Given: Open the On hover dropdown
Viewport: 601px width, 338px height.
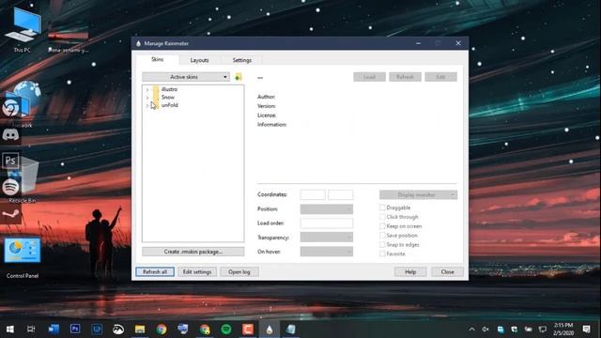Looking at the screenshot, I should pyautogui.click(x=326, y=252).
